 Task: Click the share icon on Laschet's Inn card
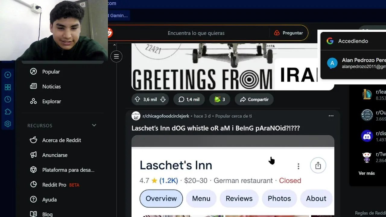coord(318,165)
